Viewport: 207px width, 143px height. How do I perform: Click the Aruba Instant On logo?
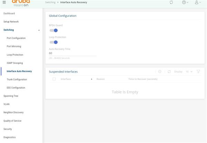click(x=21, y=3)
